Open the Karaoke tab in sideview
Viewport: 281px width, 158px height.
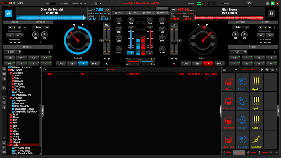(263, 152)
